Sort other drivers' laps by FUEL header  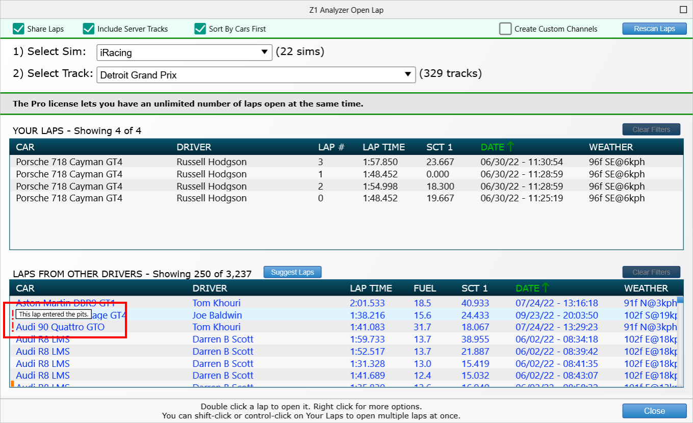425,288
